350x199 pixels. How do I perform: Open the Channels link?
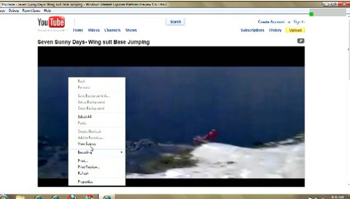(x=112, y=30)
